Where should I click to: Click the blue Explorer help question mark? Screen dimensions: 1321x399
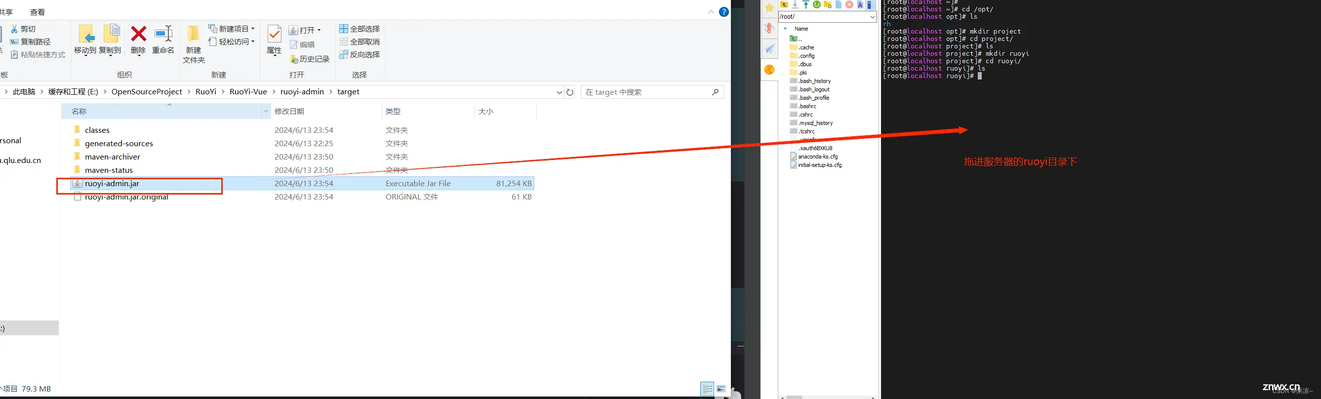pyautogui.click(x=723, y=12)
